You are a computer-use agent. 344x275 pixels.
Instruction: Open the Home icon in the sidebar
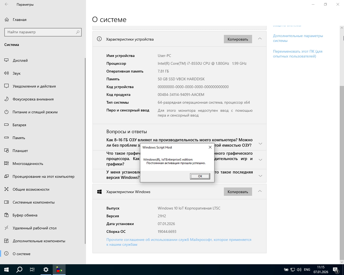tap(7, 20)
